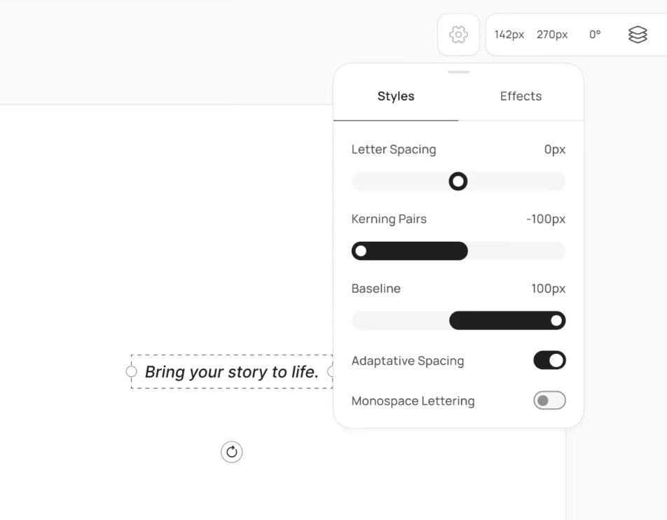Click the panel drag handle bar
The width and height of the screenshot is (667, 520).
click(458, 72)
